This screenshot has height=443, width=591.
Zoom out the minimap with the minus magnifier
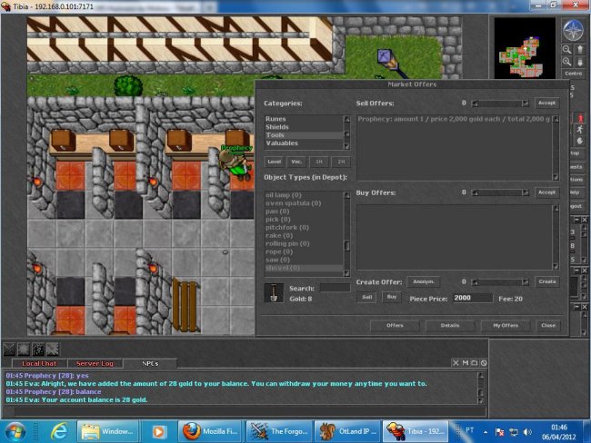[x=566, y=49]
